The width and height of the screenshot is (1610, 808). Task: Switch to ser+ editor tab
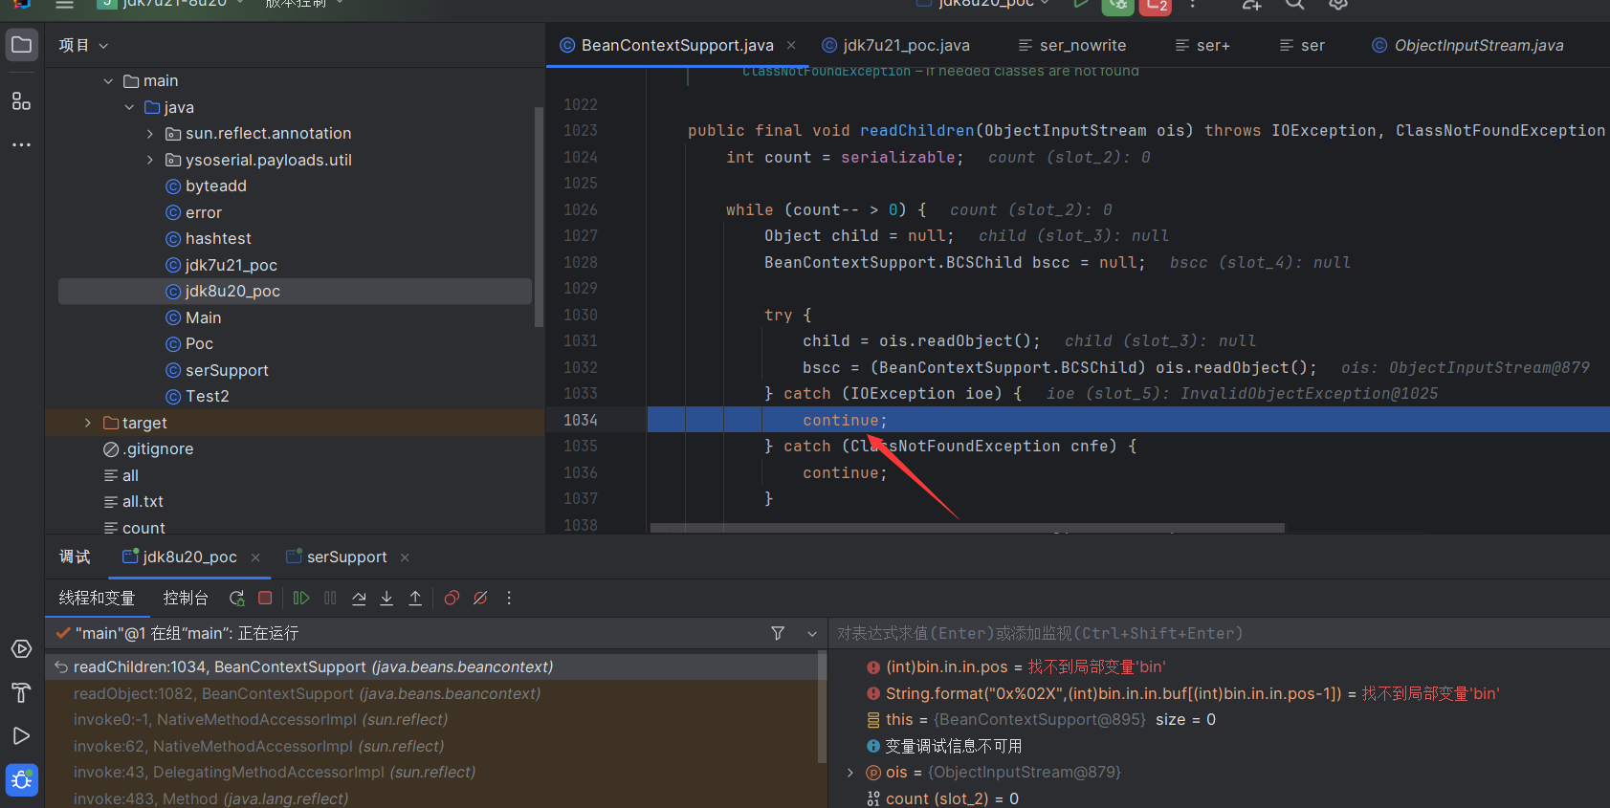point(1202,45)
